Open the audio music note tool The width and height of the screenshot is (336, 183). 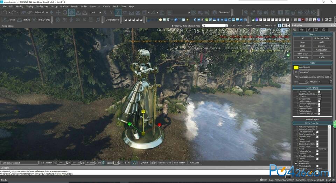tap(98, 20)
